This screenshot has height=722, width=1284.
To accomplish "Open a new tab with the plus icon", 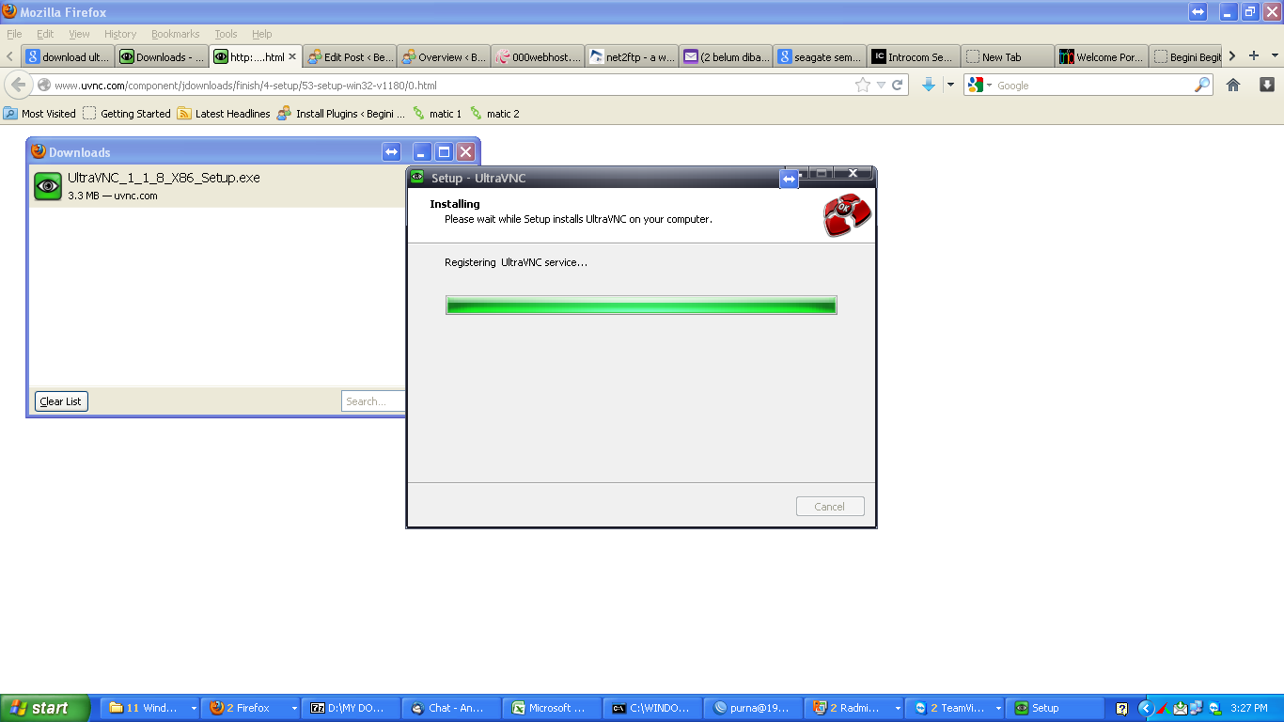I will (x=1253, y=55).
